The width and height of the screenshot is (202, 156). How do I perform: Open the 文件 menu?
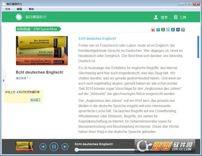[x=8, y=9]
